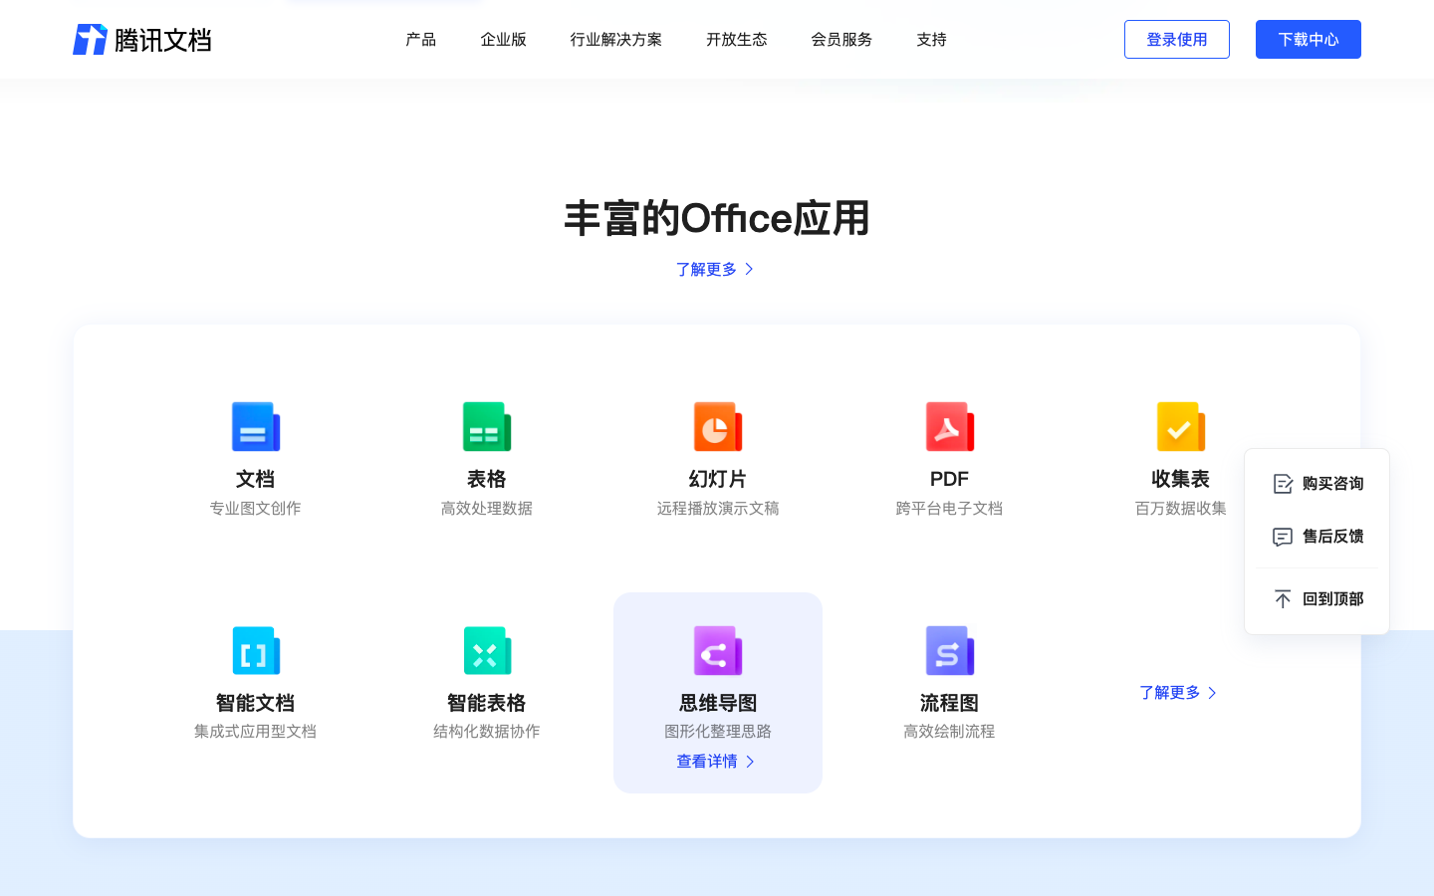Image resolution: width=1434 pixels, height=896 pixels.
Task: Open 购买咨询 purchase consultation
Action: [x=1316, y=483]
